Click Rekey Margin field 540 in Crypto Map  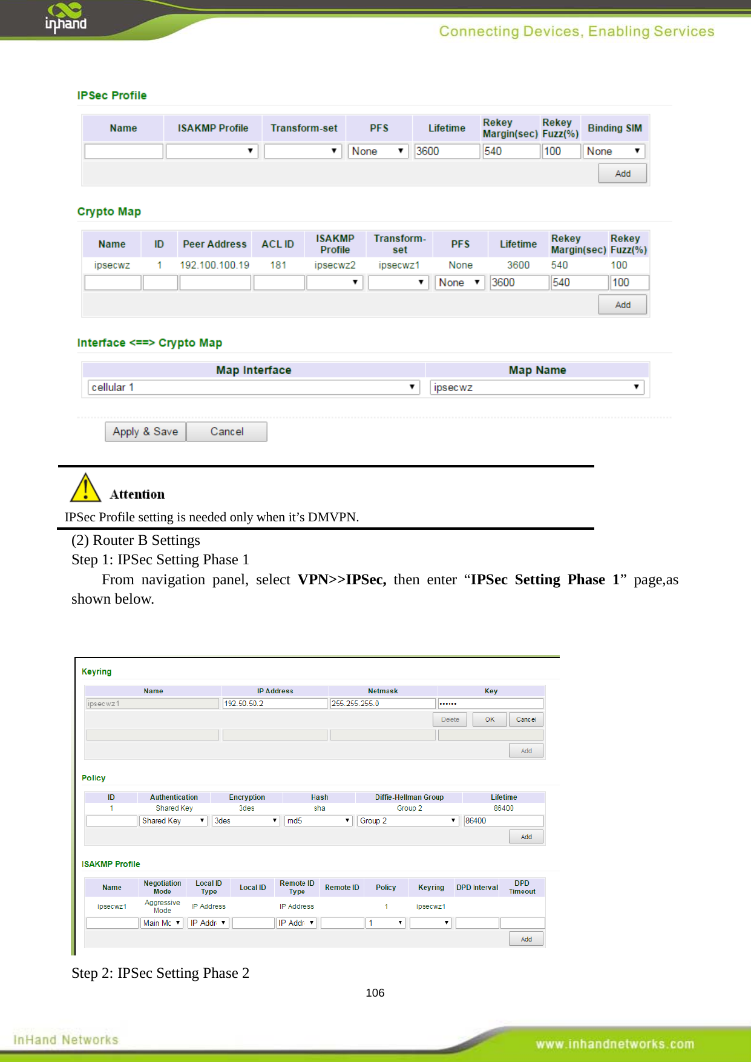(579, 282)
